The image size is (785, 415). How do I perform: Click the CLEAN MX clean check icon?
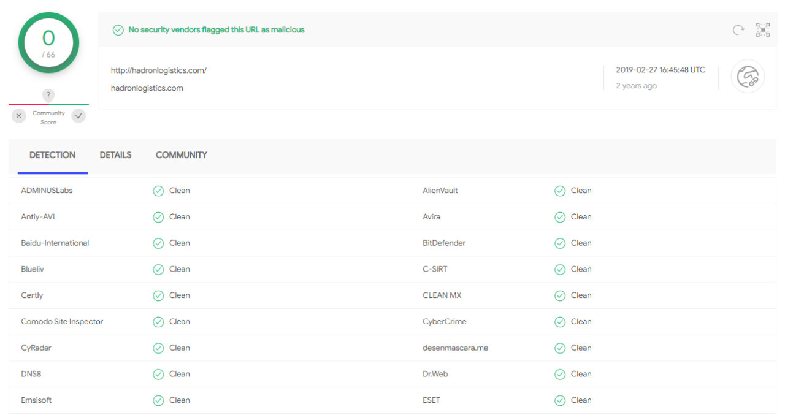560,295
